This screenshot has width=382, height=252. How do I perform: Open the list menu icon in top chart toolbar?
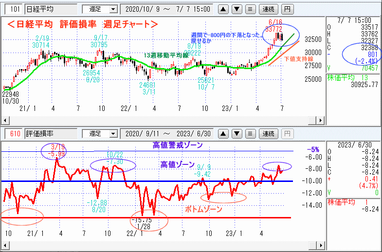pos(250,9)
